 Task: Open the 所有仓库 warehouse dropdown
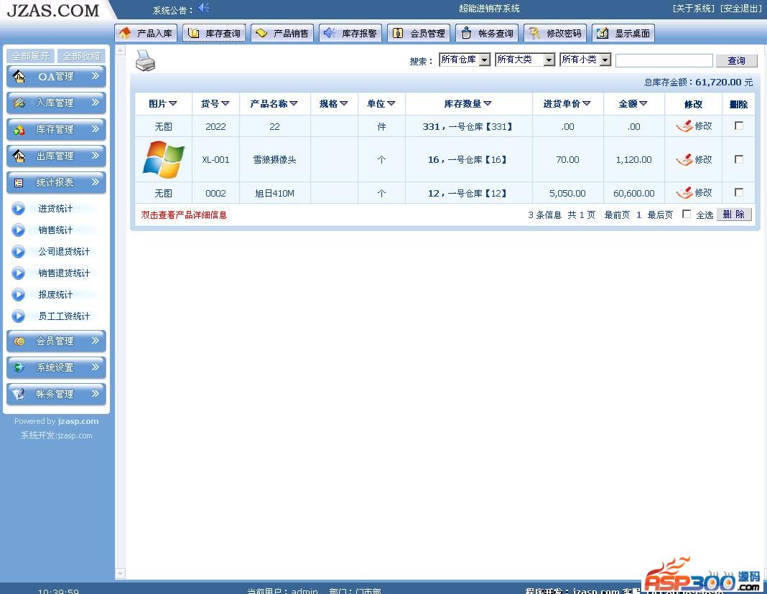point(465,60)
